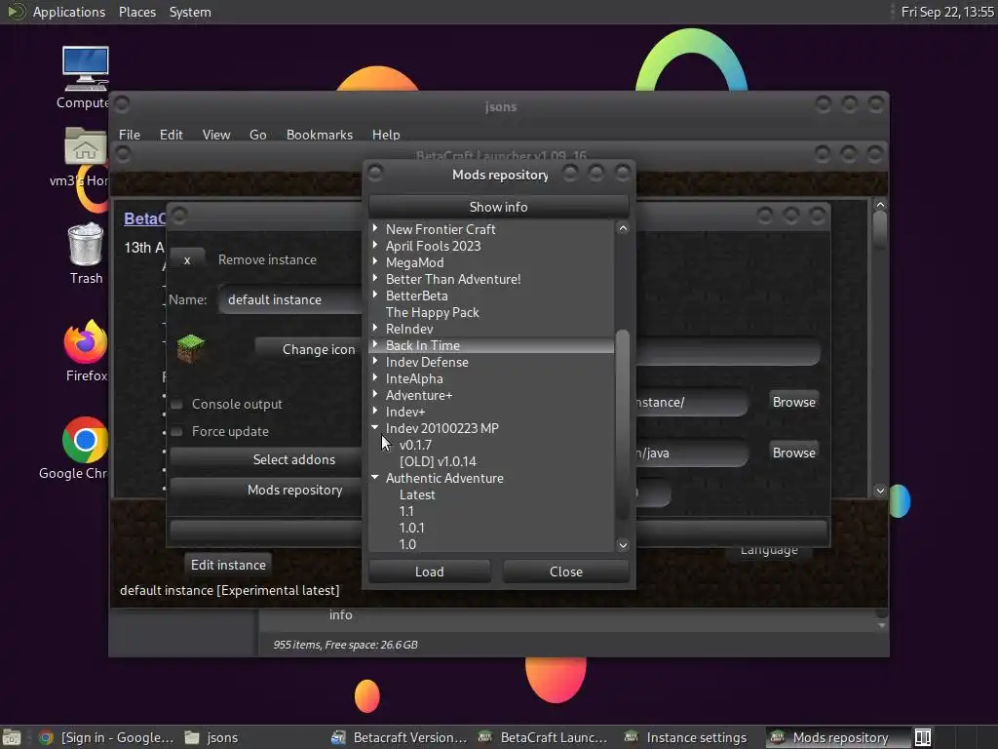Switch to Sign in - Google taskbar entry
This screenshot has height=749, width=998.
107,737
